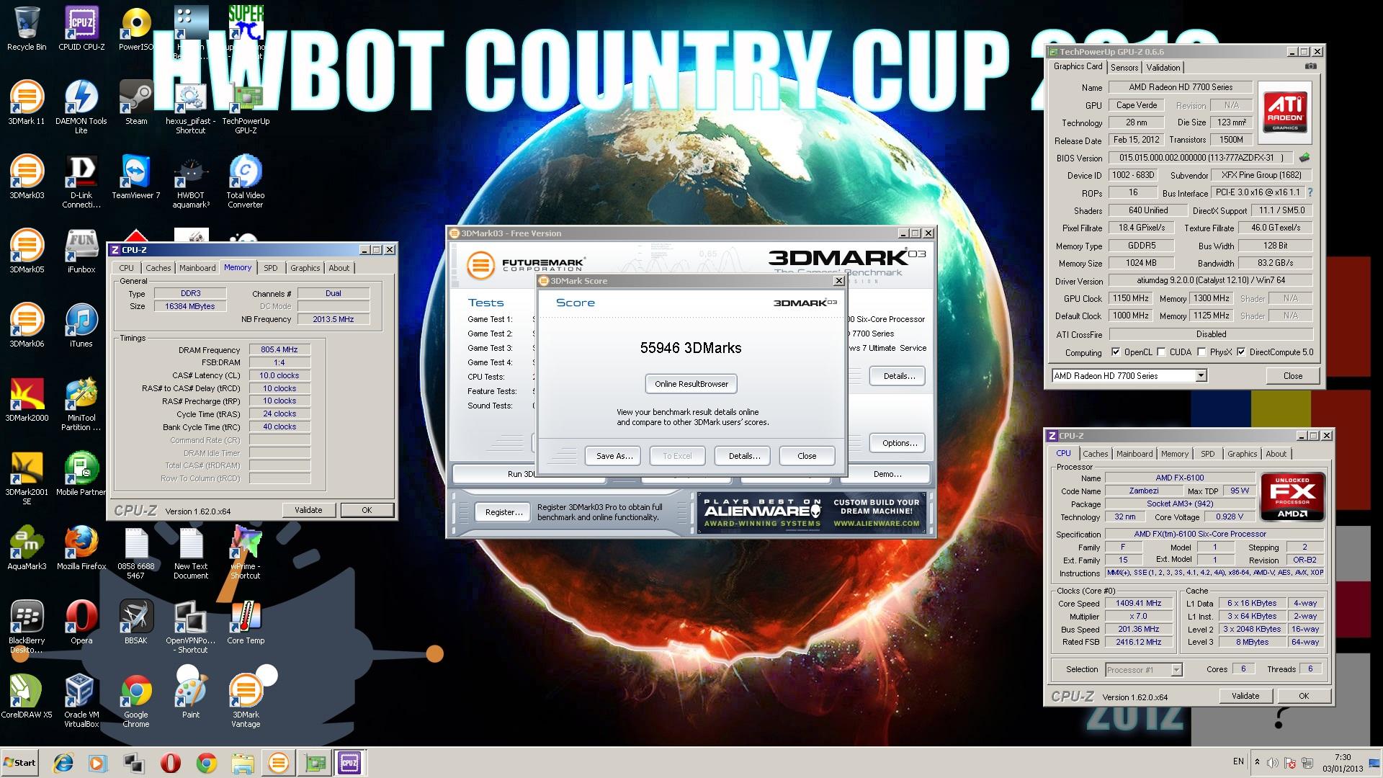Viewport: 1383px width, 778px height.
Task: Click DRAM Frequency value field 805.4 MHz
Action: (279, 349)
